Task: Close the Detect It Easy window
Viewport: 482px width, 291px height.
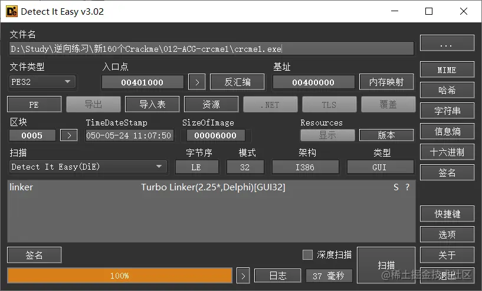Action: tap(464, 11)
